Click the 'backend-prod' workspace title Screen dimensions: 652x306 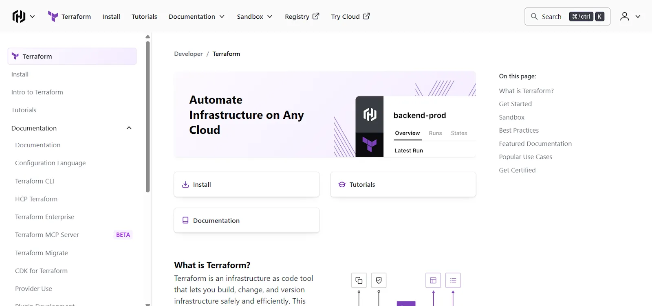420,116
